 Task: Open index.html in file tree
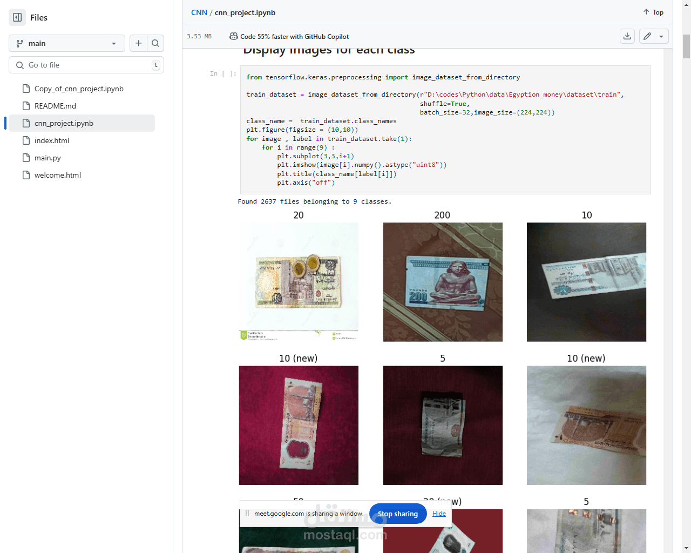tap(52, 140)
